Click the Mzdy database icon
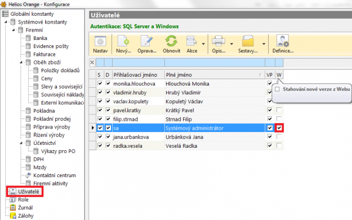352x220 pixels. pyautogui.click(x=28, y=167)
